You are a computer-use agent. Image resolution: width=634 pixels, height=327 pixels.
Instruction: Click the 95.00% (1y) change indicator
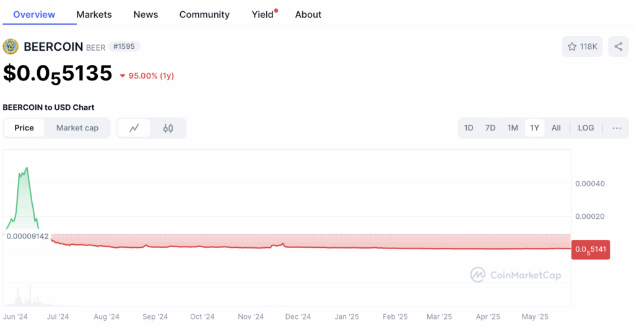click(147, 76)
